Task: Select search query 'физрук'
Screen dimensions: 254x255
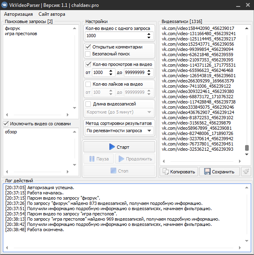Action: (x=13, y=28)
